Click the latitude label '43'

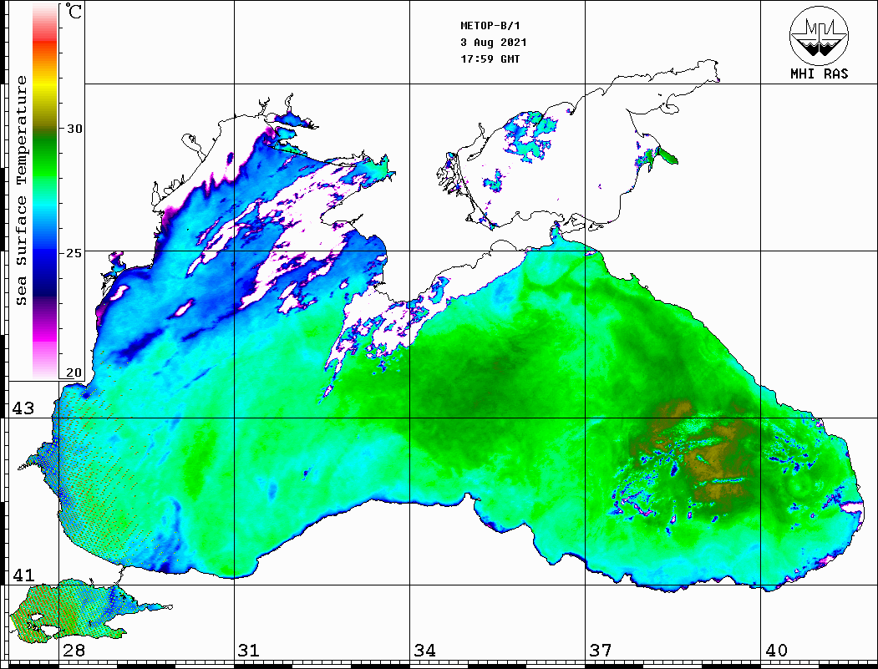pyautogui.click(x=23, y=408)
